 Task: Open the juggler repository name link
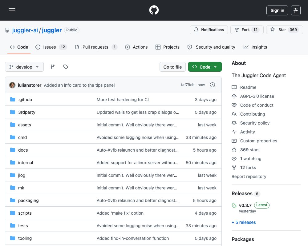coord(52,30)
